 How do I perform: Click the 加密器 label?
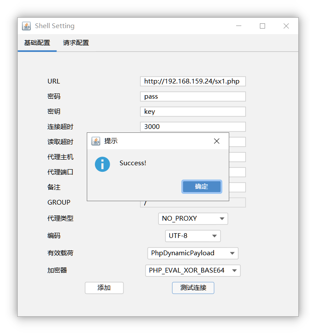[57, 270]
